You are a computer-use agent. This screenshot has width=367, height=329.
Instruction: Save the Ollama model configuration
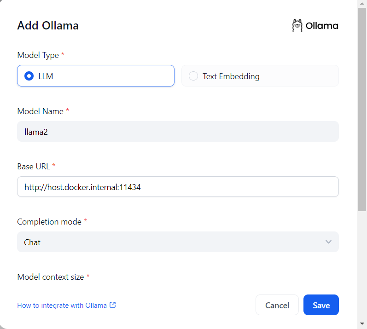tap(321, 305)
